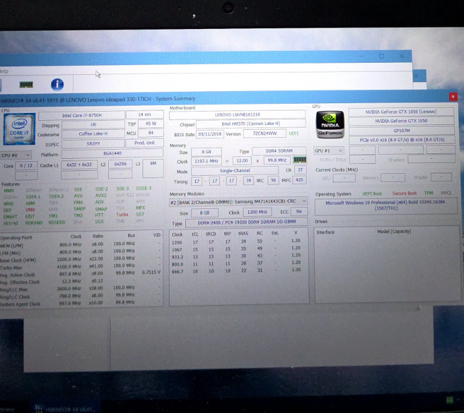Click the 0.7515 V VID value
This screenshot has height=413, width=464.
pos(151,272)
